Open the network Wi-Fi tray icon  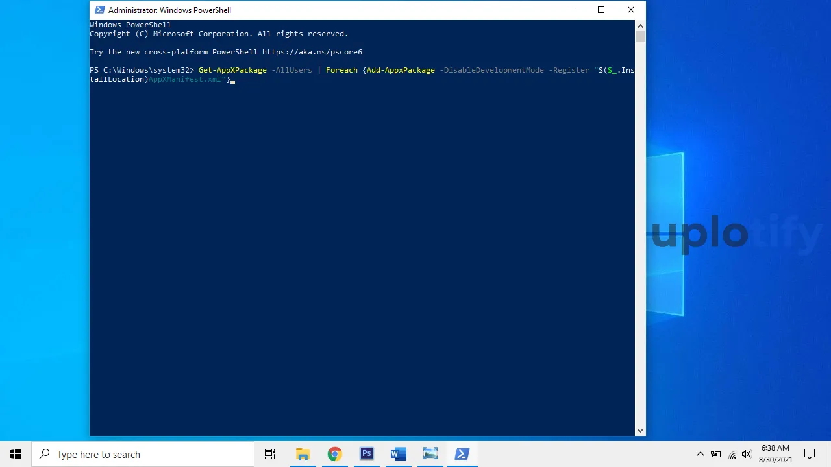point(732,454)
